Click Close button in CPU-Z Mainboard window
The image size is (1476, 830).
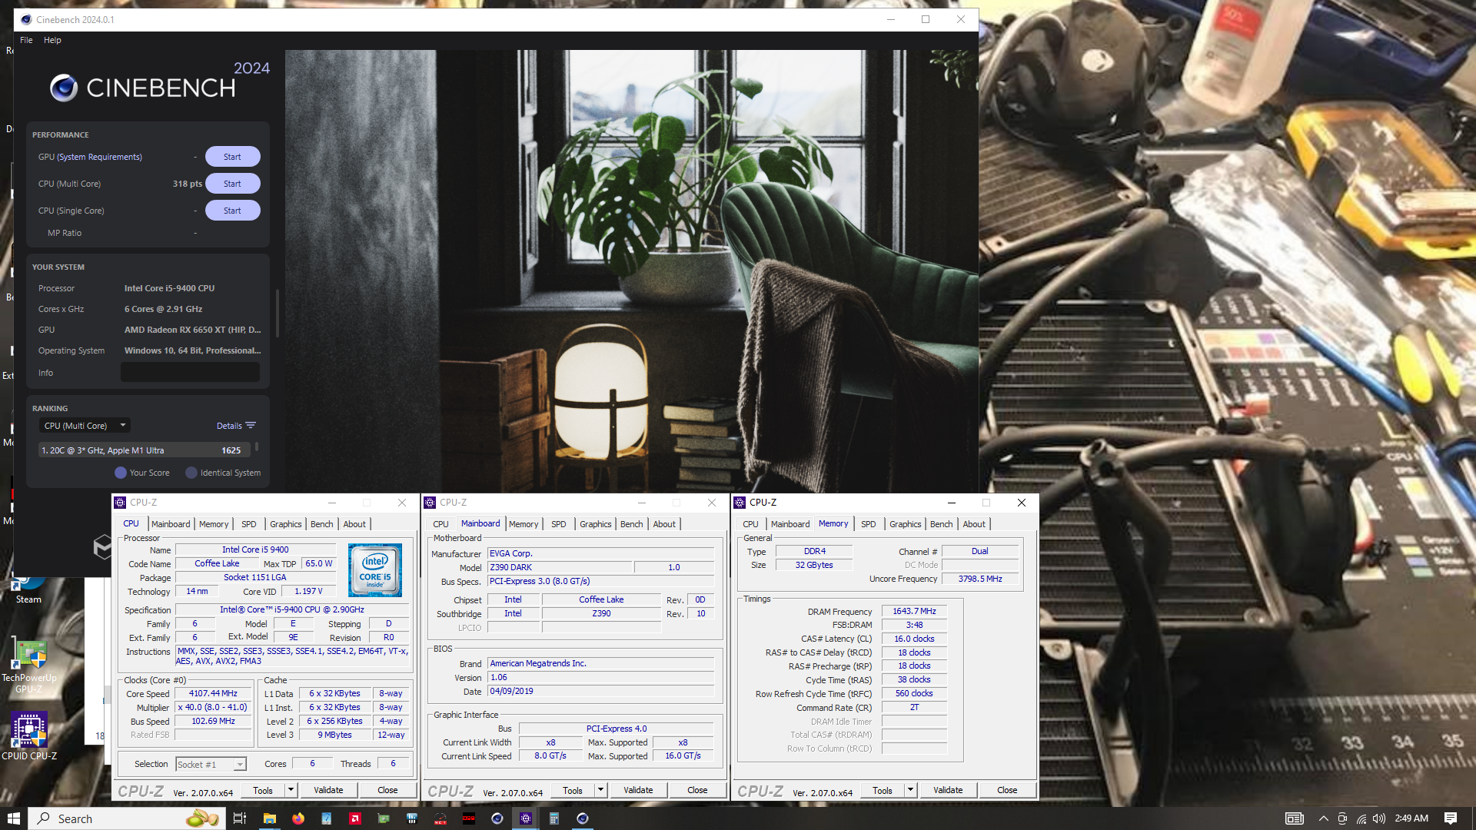coord(697,790)
